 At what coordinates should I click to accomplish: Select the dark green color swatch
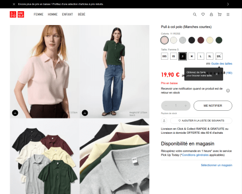coord(219,40)
